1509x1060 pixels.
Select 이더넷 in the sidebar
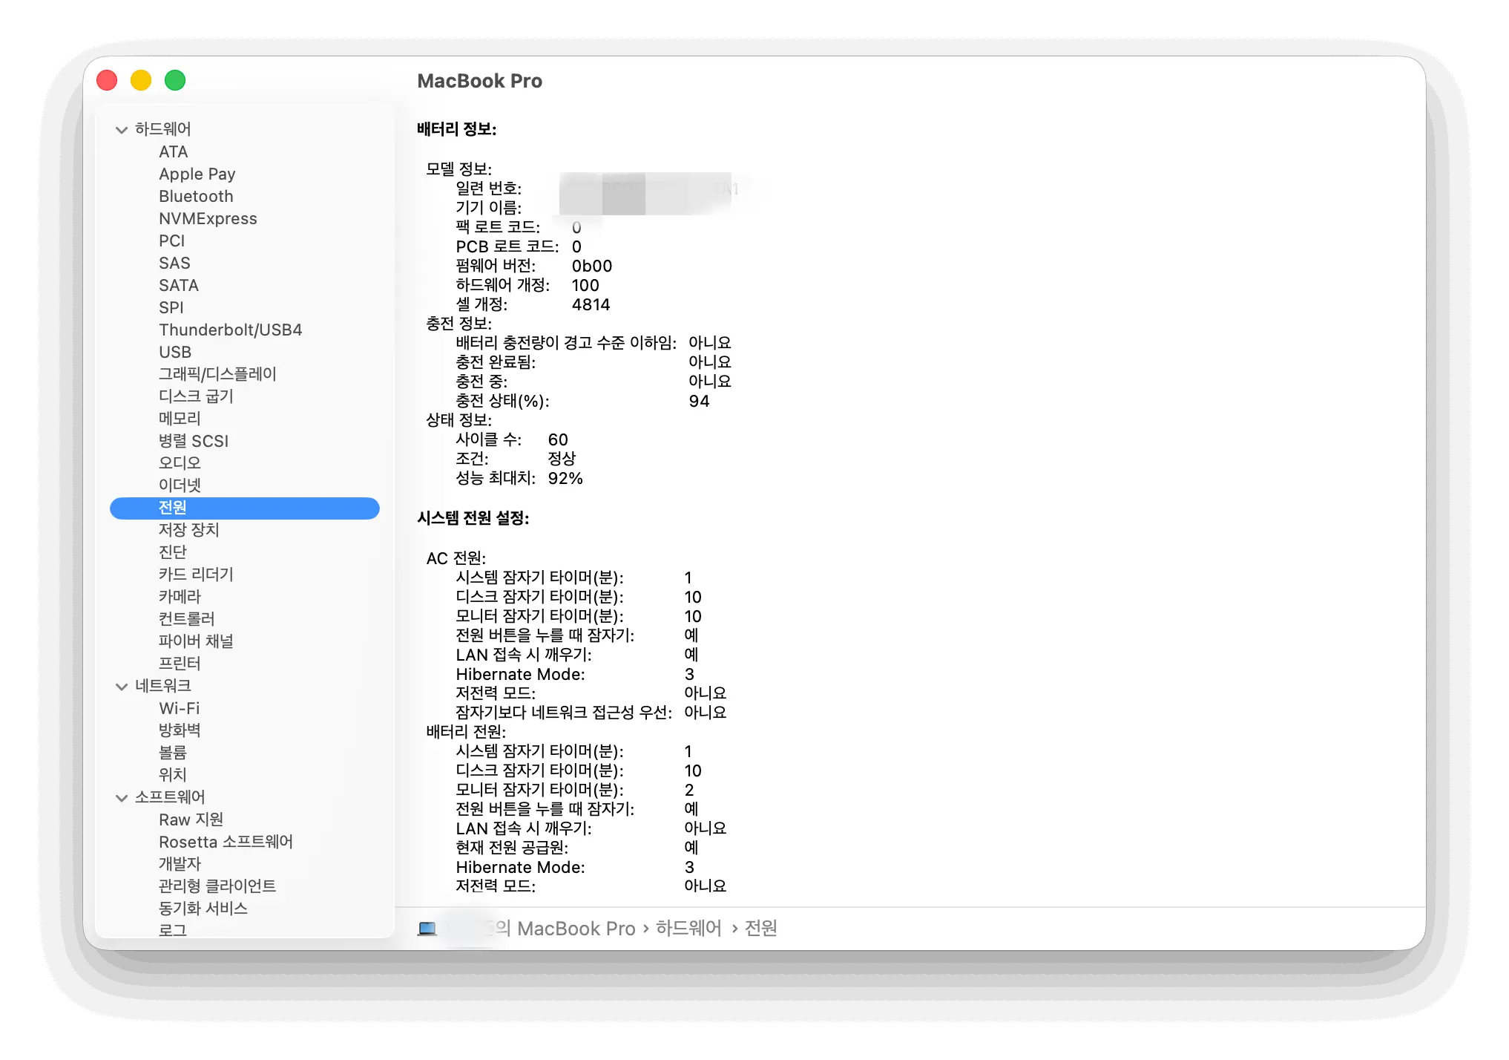tap(180, 485)
